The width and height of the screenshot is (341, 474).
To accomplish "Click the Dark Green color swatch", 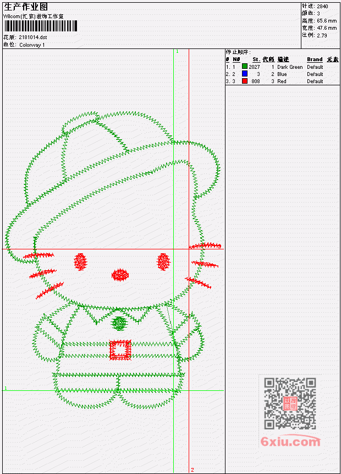I will coord(245,67).
